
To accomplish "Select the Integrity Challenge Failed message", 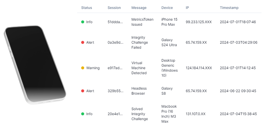I will (x=140, y=42).
